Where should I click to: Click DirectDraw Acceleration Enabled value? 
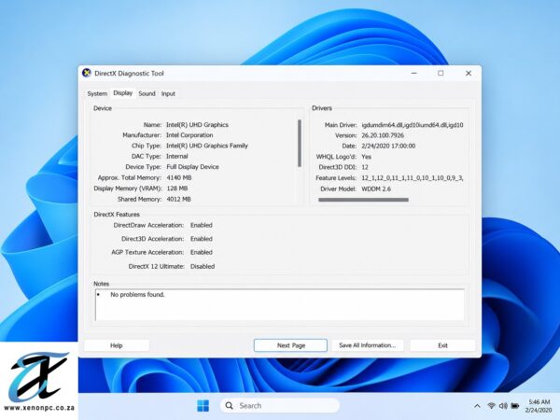click(x=201, y=225)
